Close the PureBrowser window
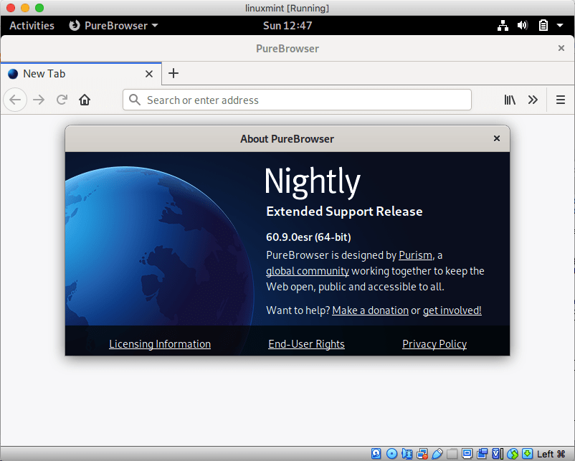 (561, 48)
